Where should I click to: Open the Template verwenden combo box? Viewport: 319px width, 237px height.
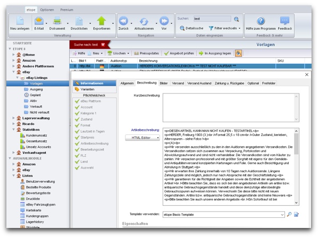pyautogui.click(x=224, y=215)
